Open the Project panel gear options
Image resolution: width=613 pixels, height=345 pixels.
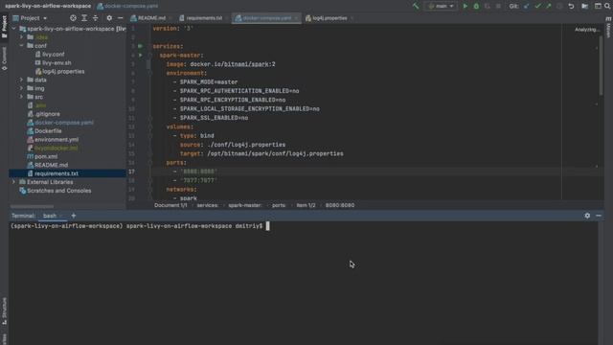109,18
